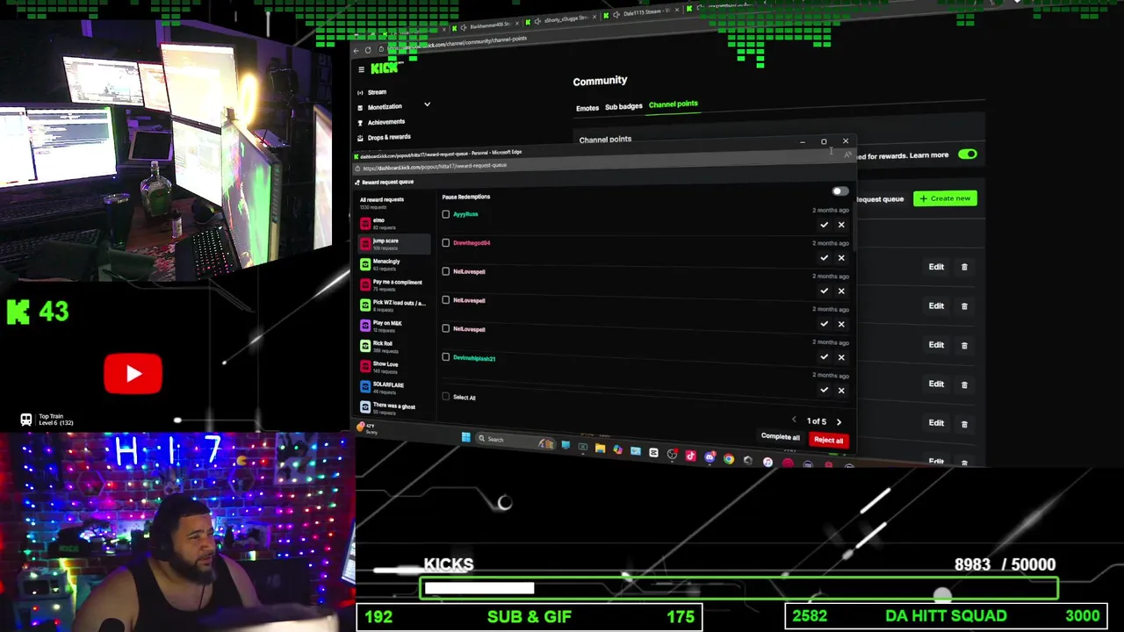Open Pay me a compliment reward icon
This screenshot has width=1124, height=632.
click(x=365, y=284)
